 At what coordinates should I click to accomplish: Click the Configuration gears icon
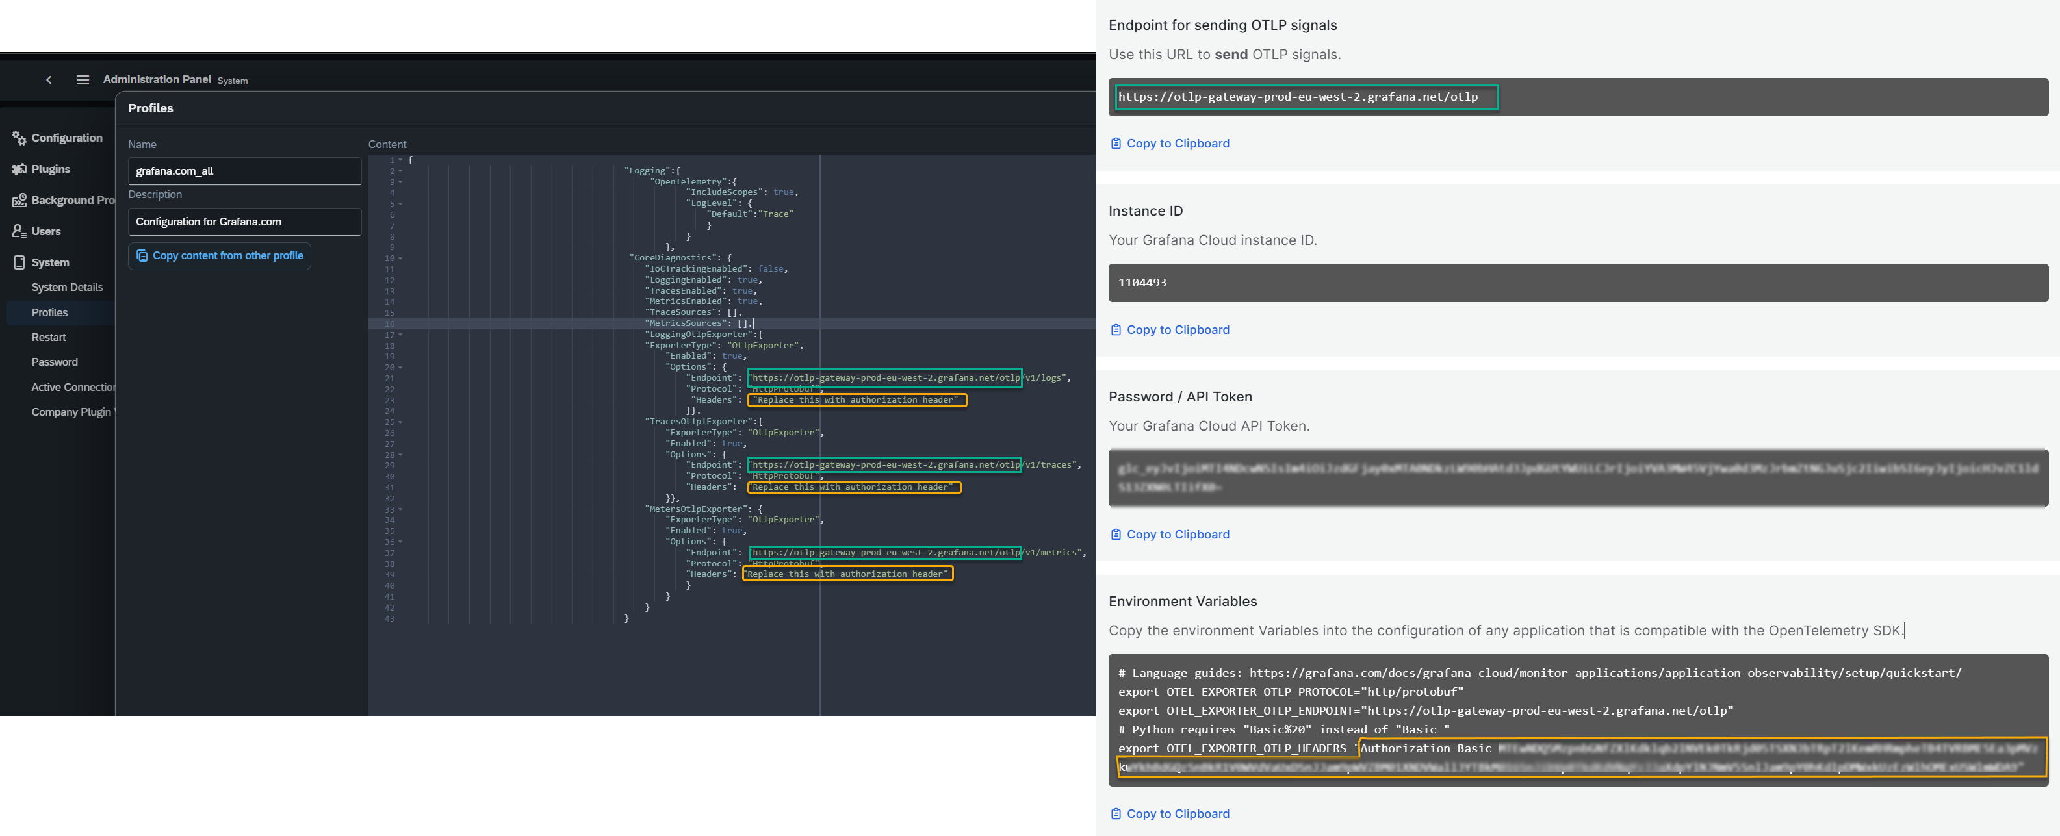pyautogui.click(x=19, y=138)
